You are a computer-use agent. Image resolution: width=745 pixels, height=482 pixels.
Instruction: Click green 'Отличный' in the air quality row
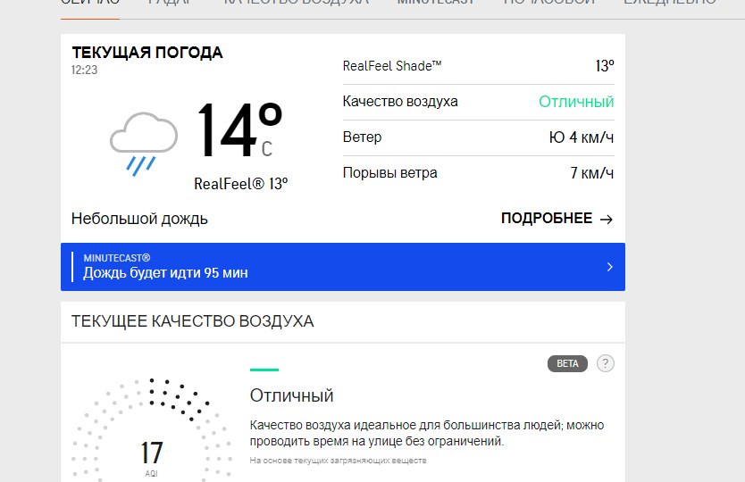(576, 102)
